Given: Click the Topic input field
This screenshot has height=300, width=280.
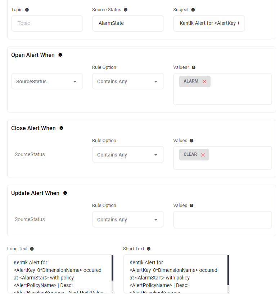Looking at the screenshot, I should 47,23.
